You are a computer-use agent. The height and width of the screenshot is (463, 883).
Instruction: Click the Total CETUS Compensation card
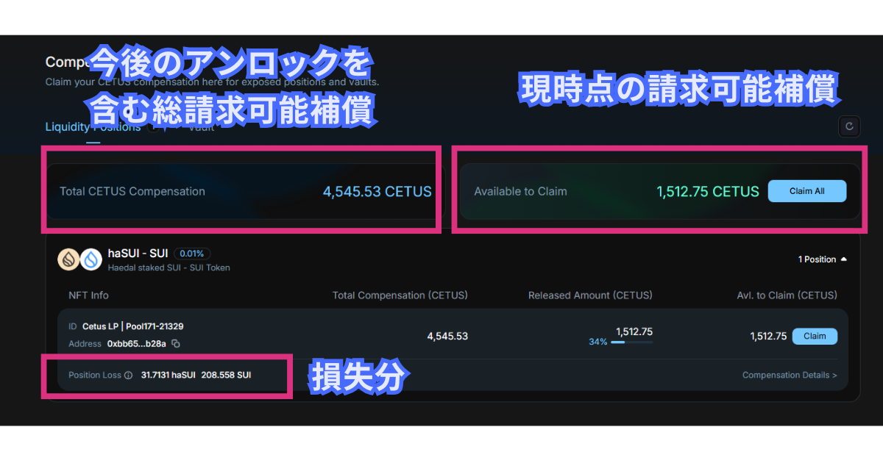(245, 192)
